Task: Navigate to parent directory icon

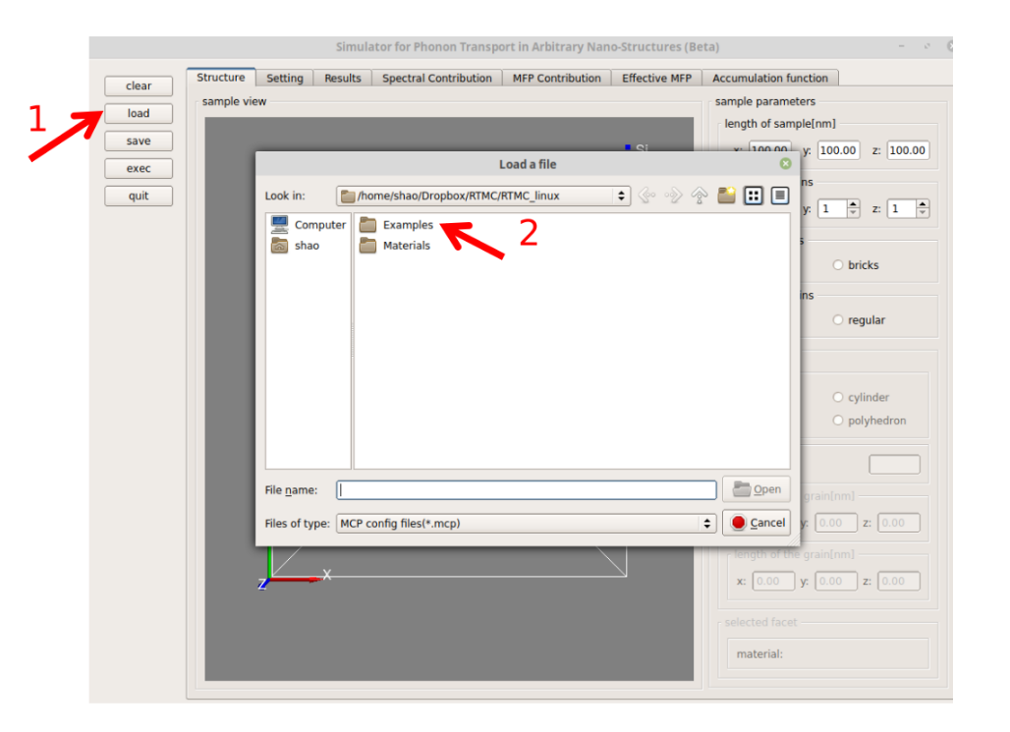Action: [700, 196]
